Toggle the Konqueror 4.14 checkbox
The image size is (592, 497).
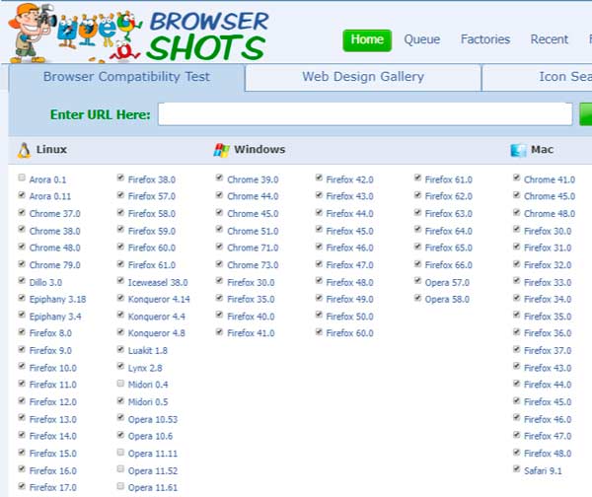point(120,298)
